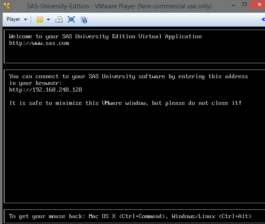Click Send Ctrl+Alt+Del icon
The image size is (265, 224).
59,20
